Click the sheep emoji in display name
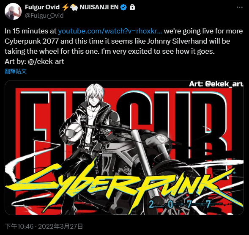Viewport: 249px width, 235px height. 74,8
